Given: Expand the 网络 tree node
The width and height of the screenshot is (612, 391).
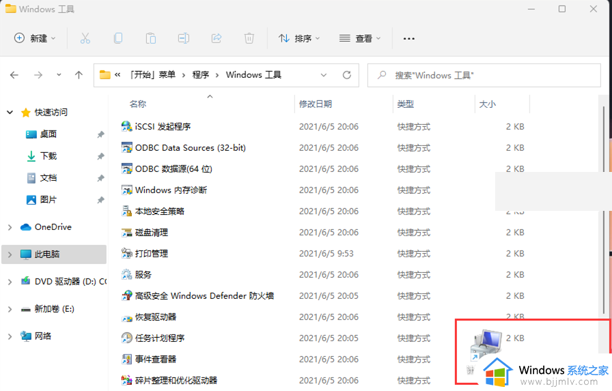Looking at the screenshot, I should coord(10,336).
